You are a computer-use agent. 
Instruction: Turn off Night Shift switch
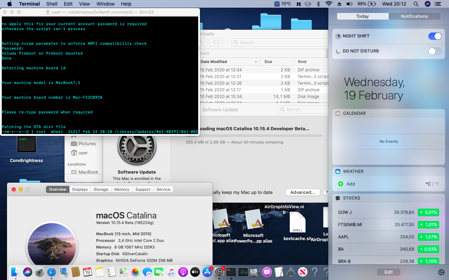click(x=435, y=36)
